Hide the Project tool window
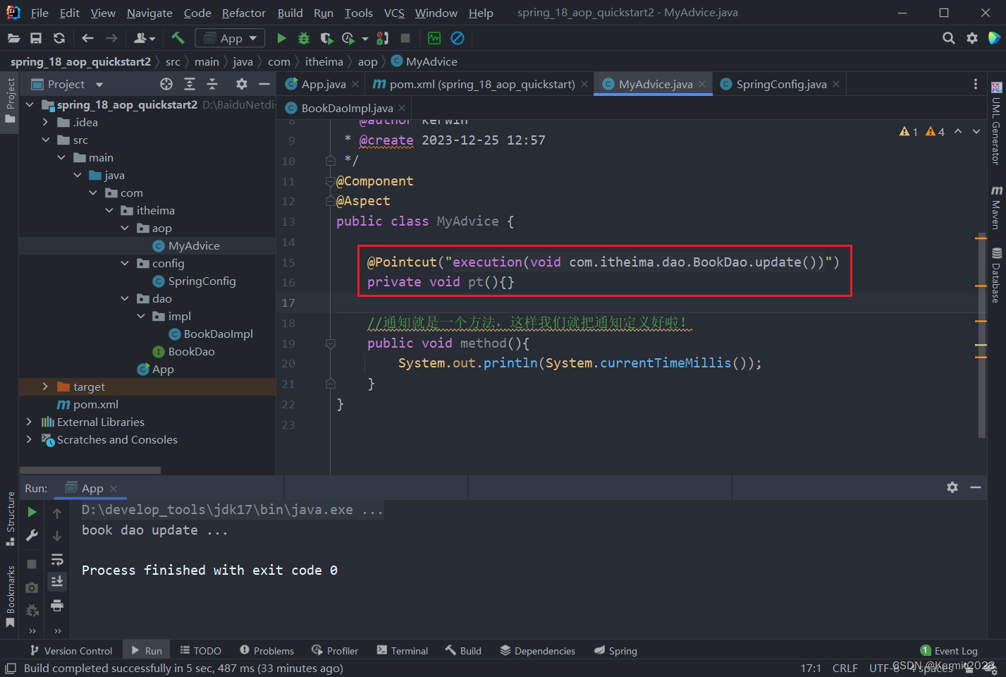This screenshot has height=677, width=1006. pos(264,84)
